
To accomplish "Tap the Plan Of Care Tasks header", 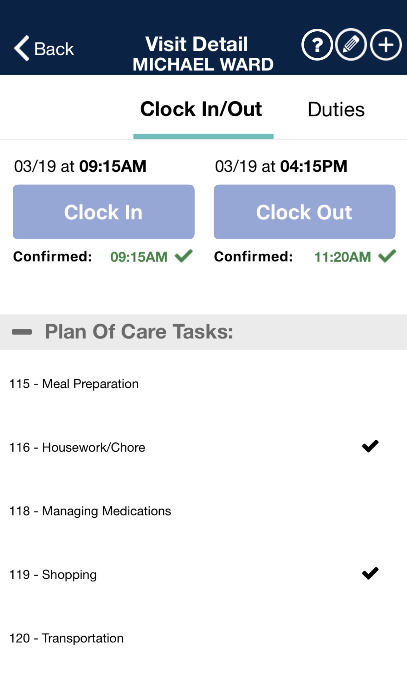I will (x=139, y=332).
